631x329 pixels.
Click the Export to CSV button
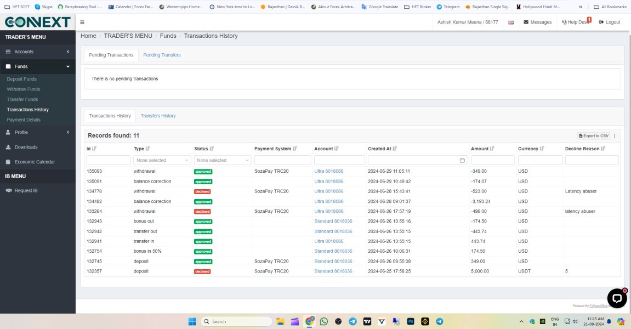tap(594, 136)
